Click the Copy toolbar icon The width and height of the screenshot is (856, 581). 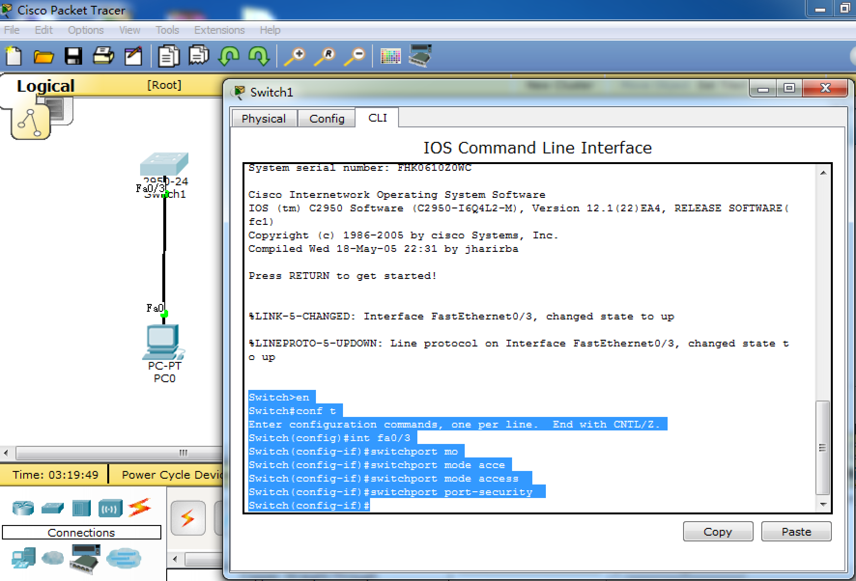coord(169,56)
